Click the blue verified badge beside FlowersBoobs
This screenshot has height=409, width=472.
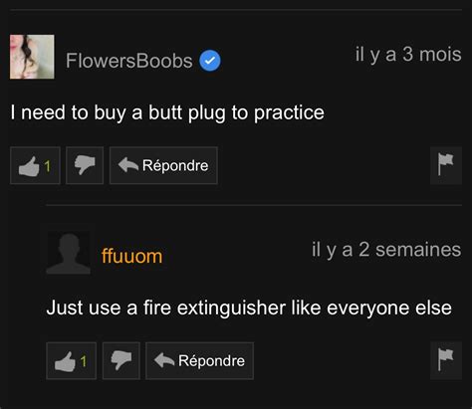point(210,61)
